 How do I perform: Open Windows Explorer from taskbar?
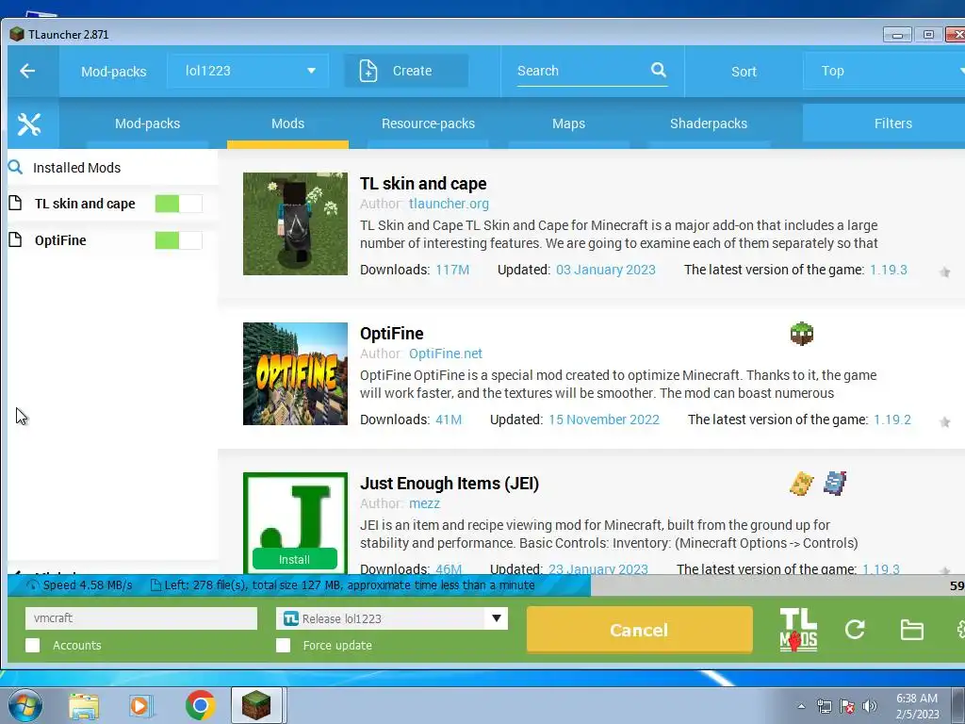pos(84,705)
